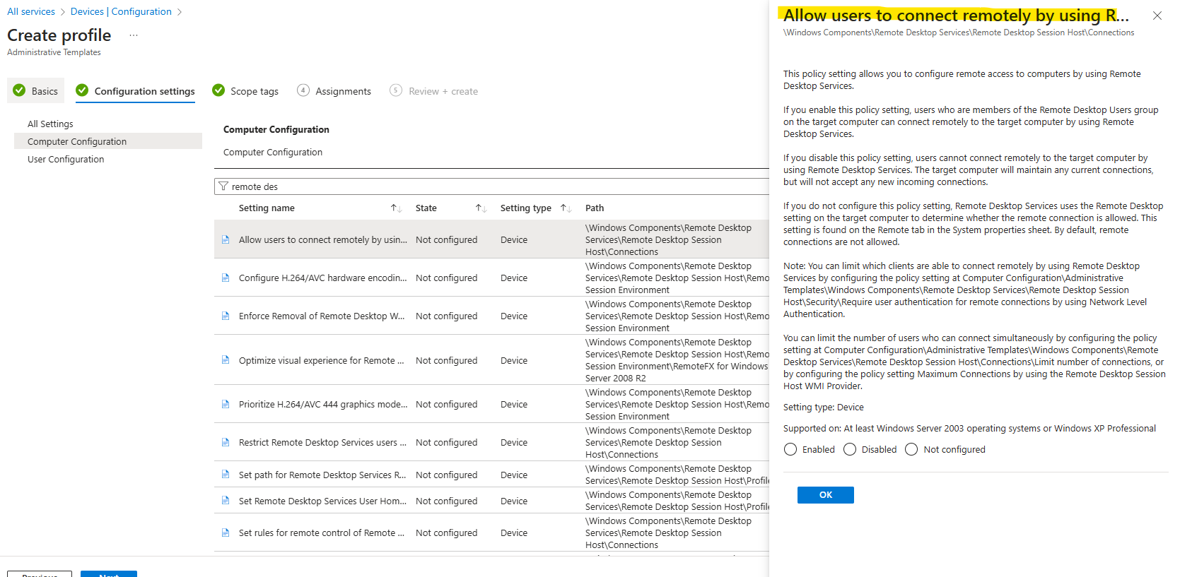Open the Assignments tab
The height and width of the screenshot is (577, 1180).
(334, 91)
